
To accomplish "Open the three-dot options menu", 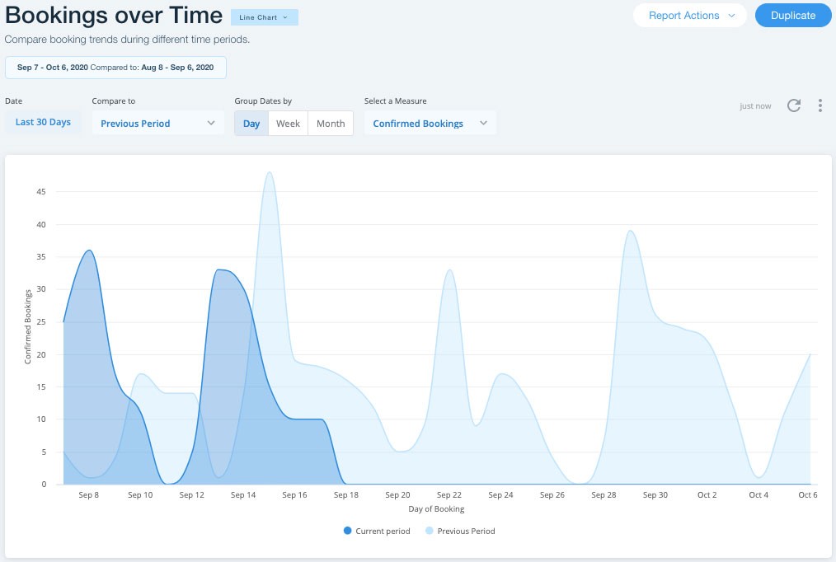I will tap(820, 105).
